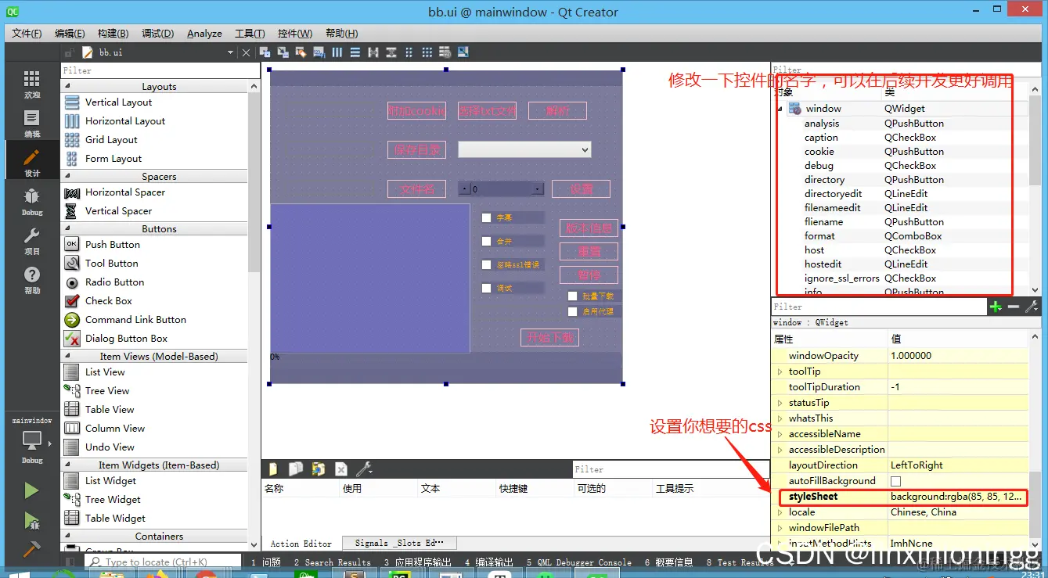1048x578 pixels.
Task: Click the styleSheet property value
Action: coord(956,497)
